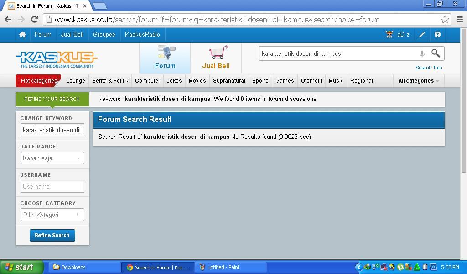Screen dimensions: 467x274
Task: Click the Refine Search button
Action: 52,235
